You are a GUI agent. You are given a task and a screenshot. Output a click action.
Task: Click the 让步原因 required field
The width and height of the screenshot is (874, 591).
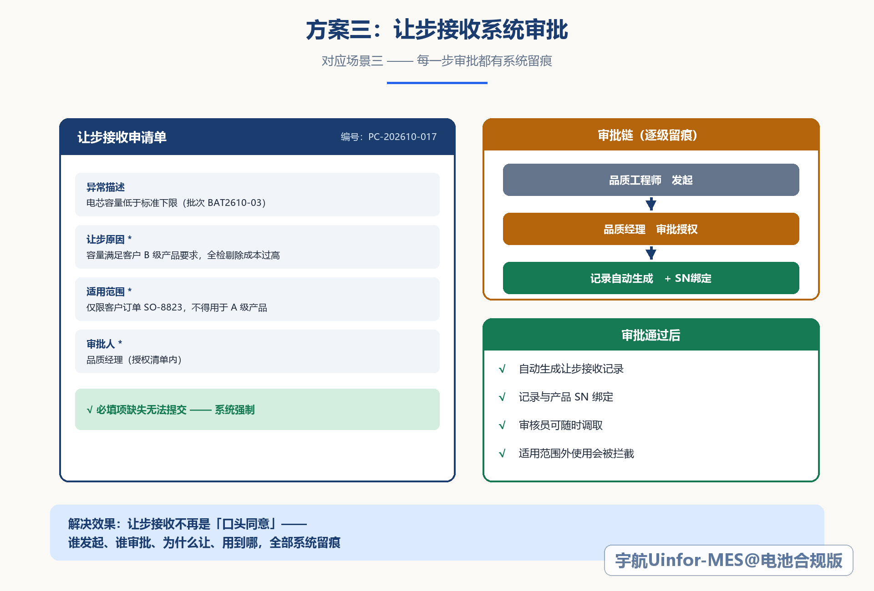(257, 247)
